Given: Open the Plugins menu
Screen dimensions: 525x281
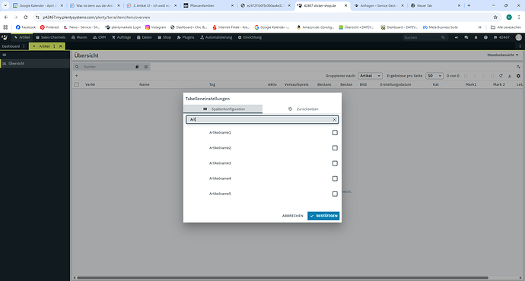Looking at the screenshot, I should coord(186,37).
